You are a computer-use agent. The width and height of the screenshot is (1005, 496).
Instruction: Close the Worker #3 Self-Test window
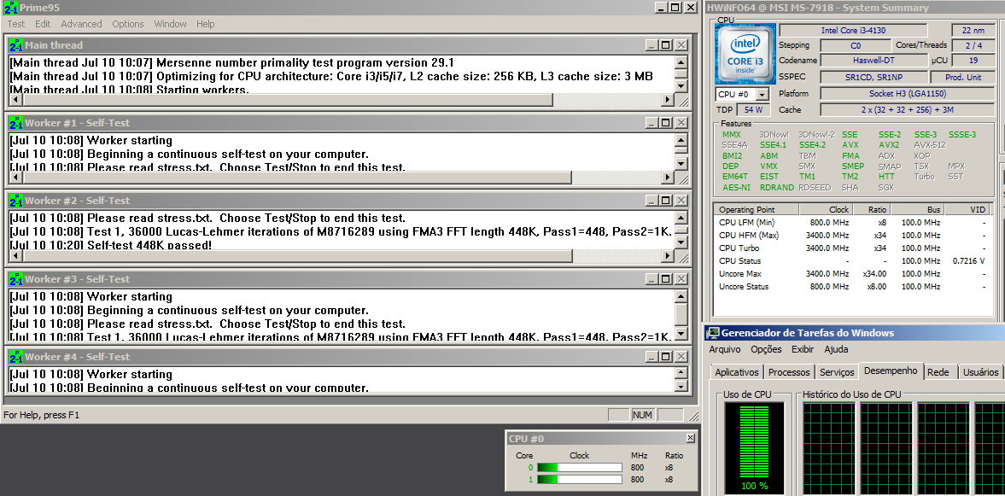click(681, 279)
